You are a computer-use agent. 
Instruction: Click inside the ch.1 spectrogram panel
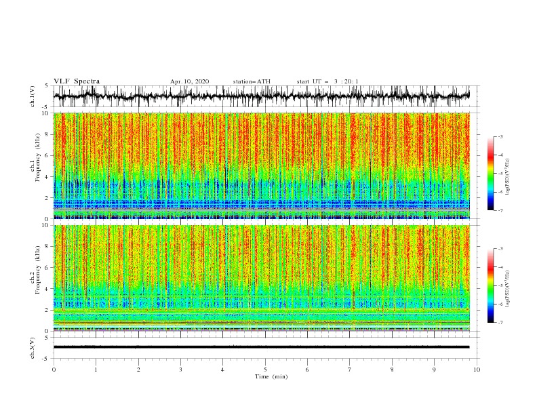coord(262,165)
